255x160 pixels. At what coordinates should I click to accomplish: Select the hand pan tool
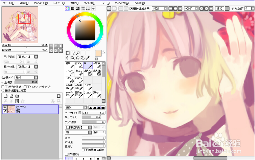(83, 58)
